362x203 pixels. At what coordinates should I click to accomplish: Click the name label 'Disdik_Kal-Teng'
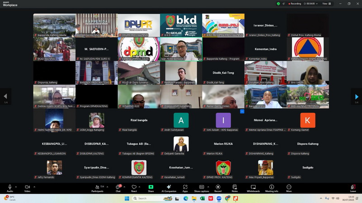pyautogui.click(x=215, y=83)
